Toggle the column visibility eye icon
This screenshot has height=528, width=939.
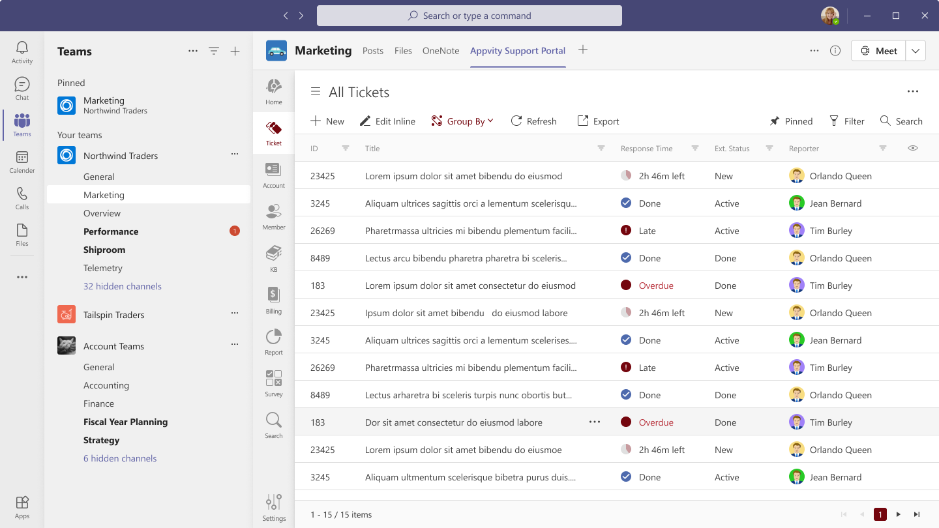tap(913, 148)
